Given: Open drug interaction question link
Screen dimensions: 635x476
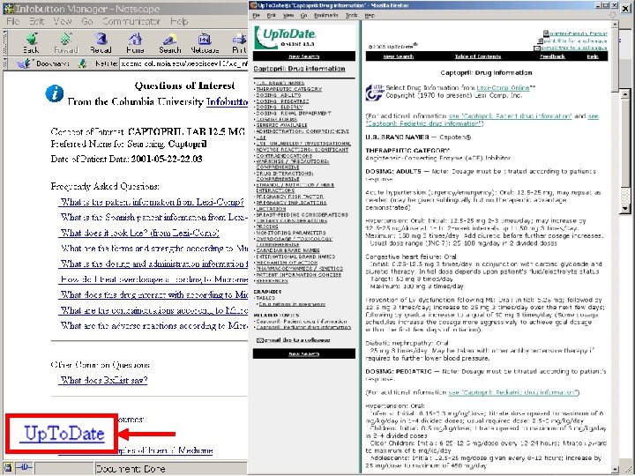Looking at the screenshot, I should pos(153,294).
